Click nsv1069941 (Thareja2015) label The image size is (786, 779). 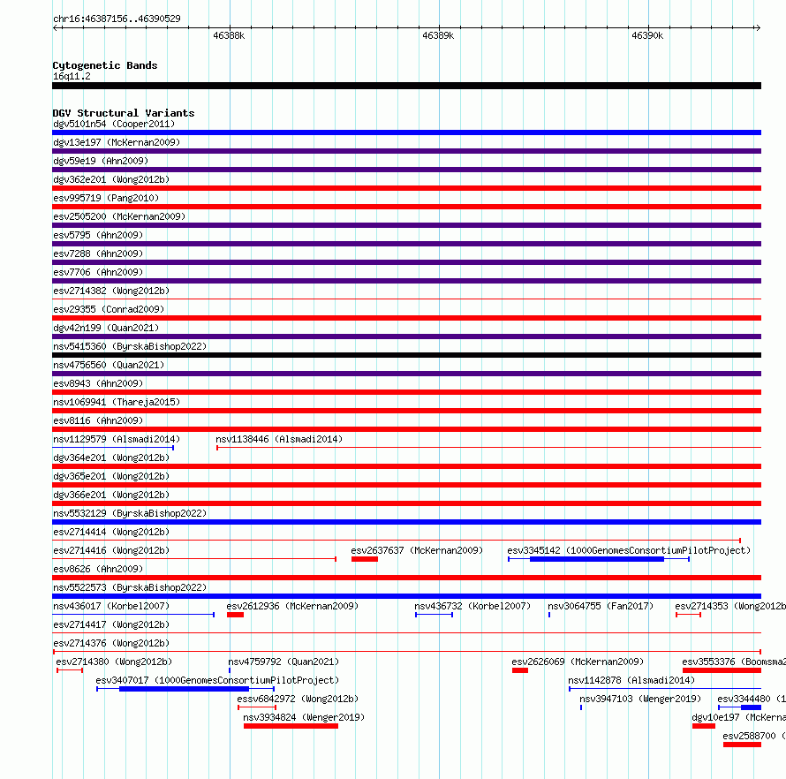click(117, 402)
